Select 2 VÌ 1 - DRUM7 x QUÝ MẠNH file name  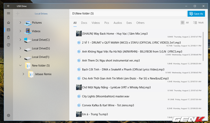coord(131,43)
